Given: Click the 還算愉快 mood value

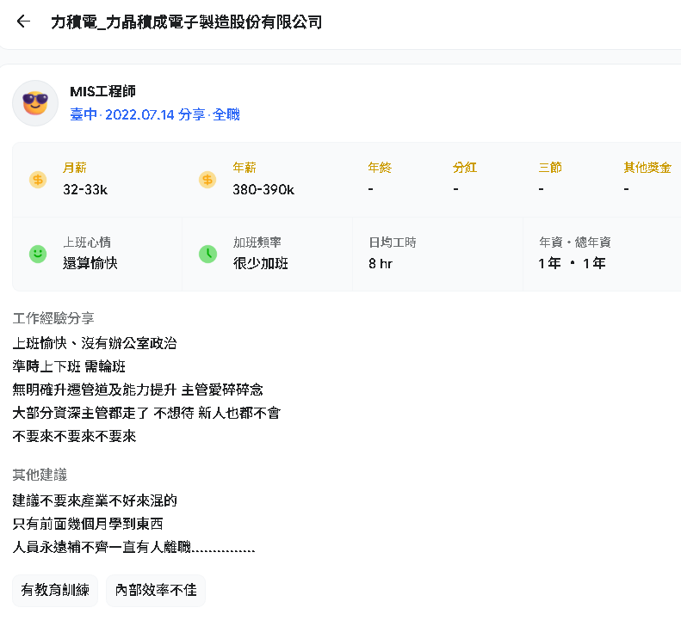Looking at the screenshot, I should click(x=90, y=263).
